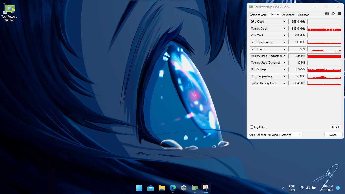
Task: Open the GPU Load sensor dropdown
Action: pyautogui.click(x=285, y=49)
